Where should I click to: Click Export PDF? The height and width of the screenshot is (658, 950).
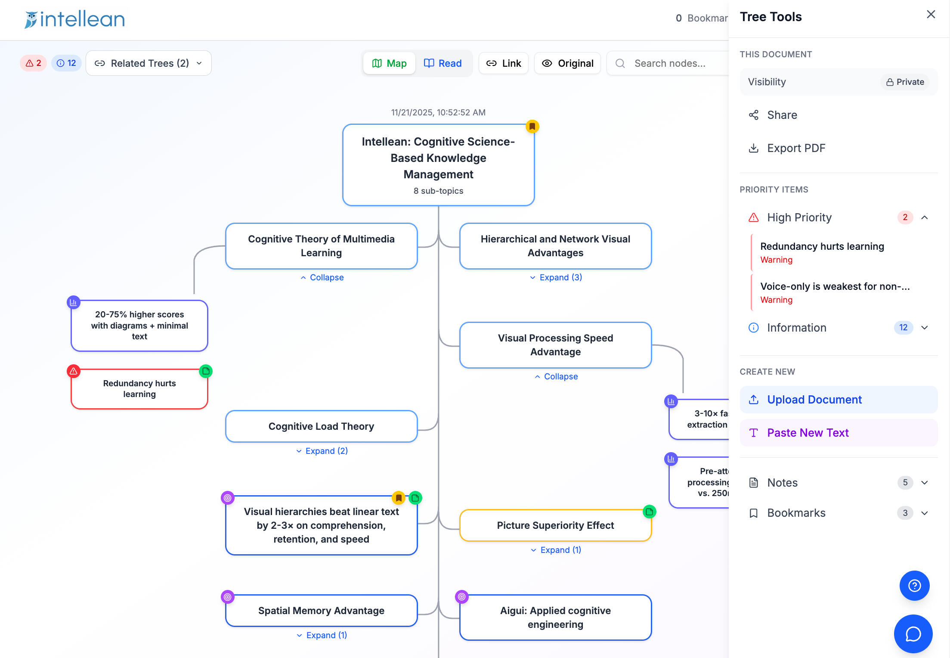click(x=839, y=148)
